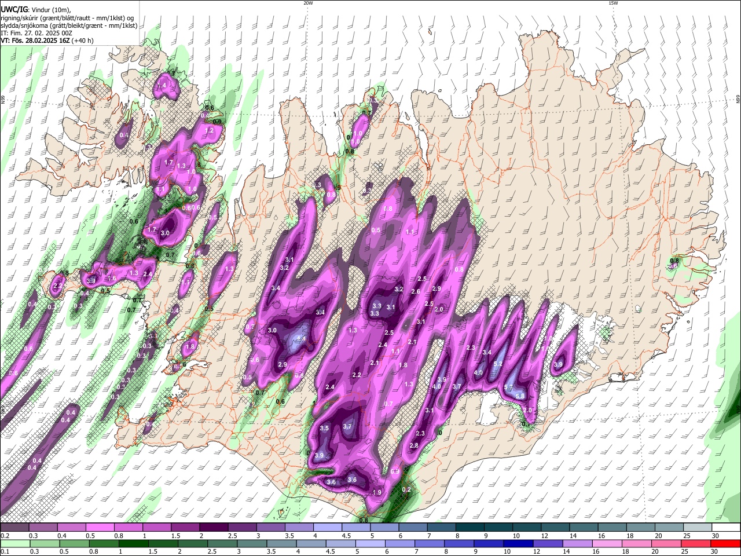Click the '15W' longitude label
This screenshot has height=556, width=741.
[613, 3]
